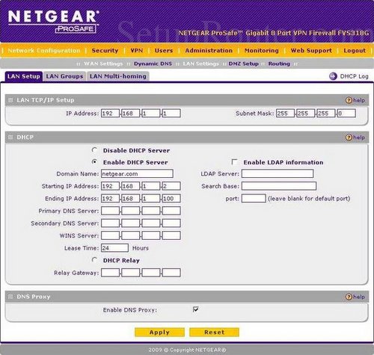Go to WAN Settings submenu
374x355 pixels.
pos(103,64)
